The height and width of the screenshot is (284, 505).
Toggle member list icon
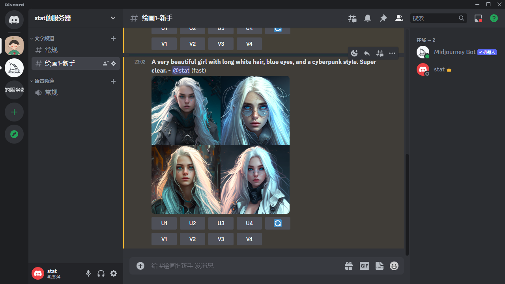click(x=399, y=18)
